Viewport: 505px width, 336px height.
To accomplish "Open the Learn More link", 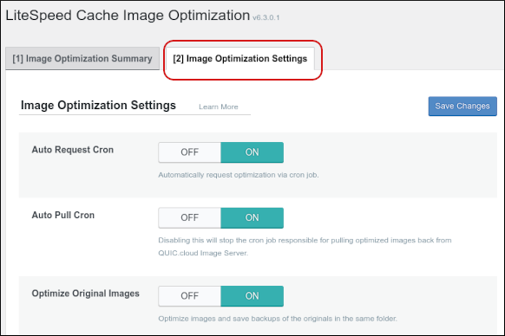I will click(x=219, y=107).
